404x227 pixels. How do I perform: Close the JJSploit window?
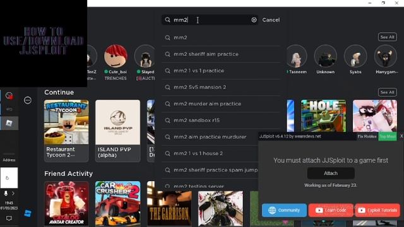(x=401, y=136)
